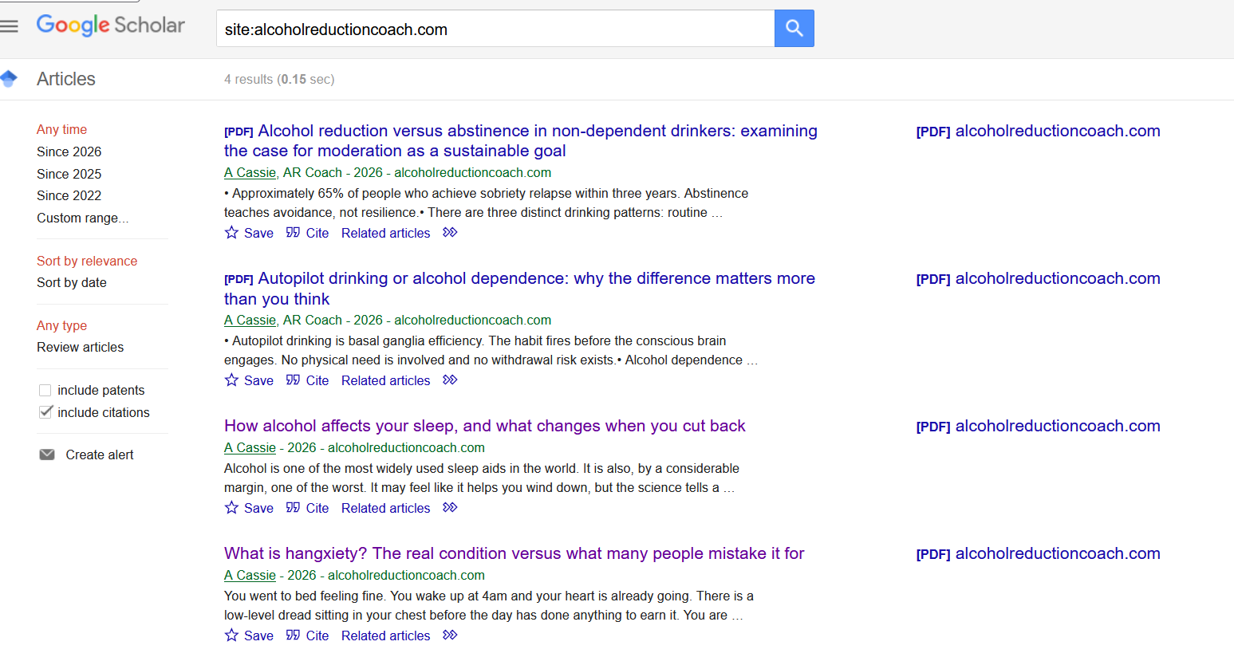1234x665 pixels.
Task: Click the quote Cite icon for sleep article
Action: coord(293,508)
